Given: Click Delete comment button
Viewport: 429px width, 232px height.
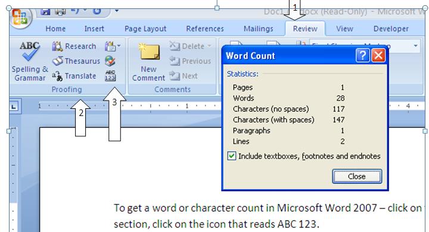Looking at the screenshot, I should pos(190,46).
